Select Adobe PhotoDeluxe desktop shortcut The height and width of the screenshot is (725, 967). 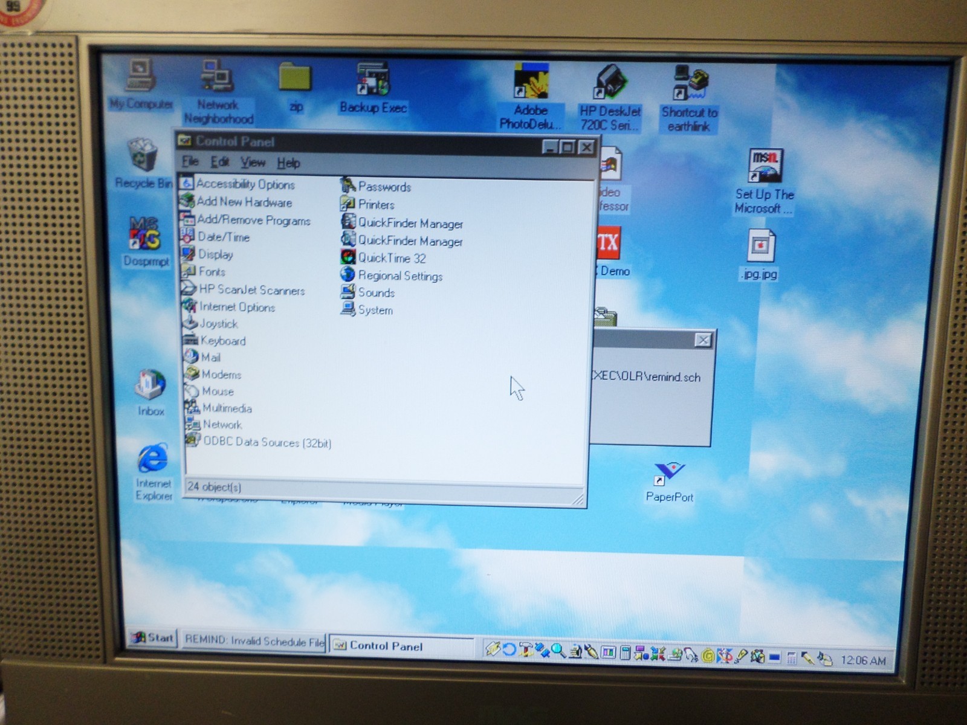click(531, 97)
